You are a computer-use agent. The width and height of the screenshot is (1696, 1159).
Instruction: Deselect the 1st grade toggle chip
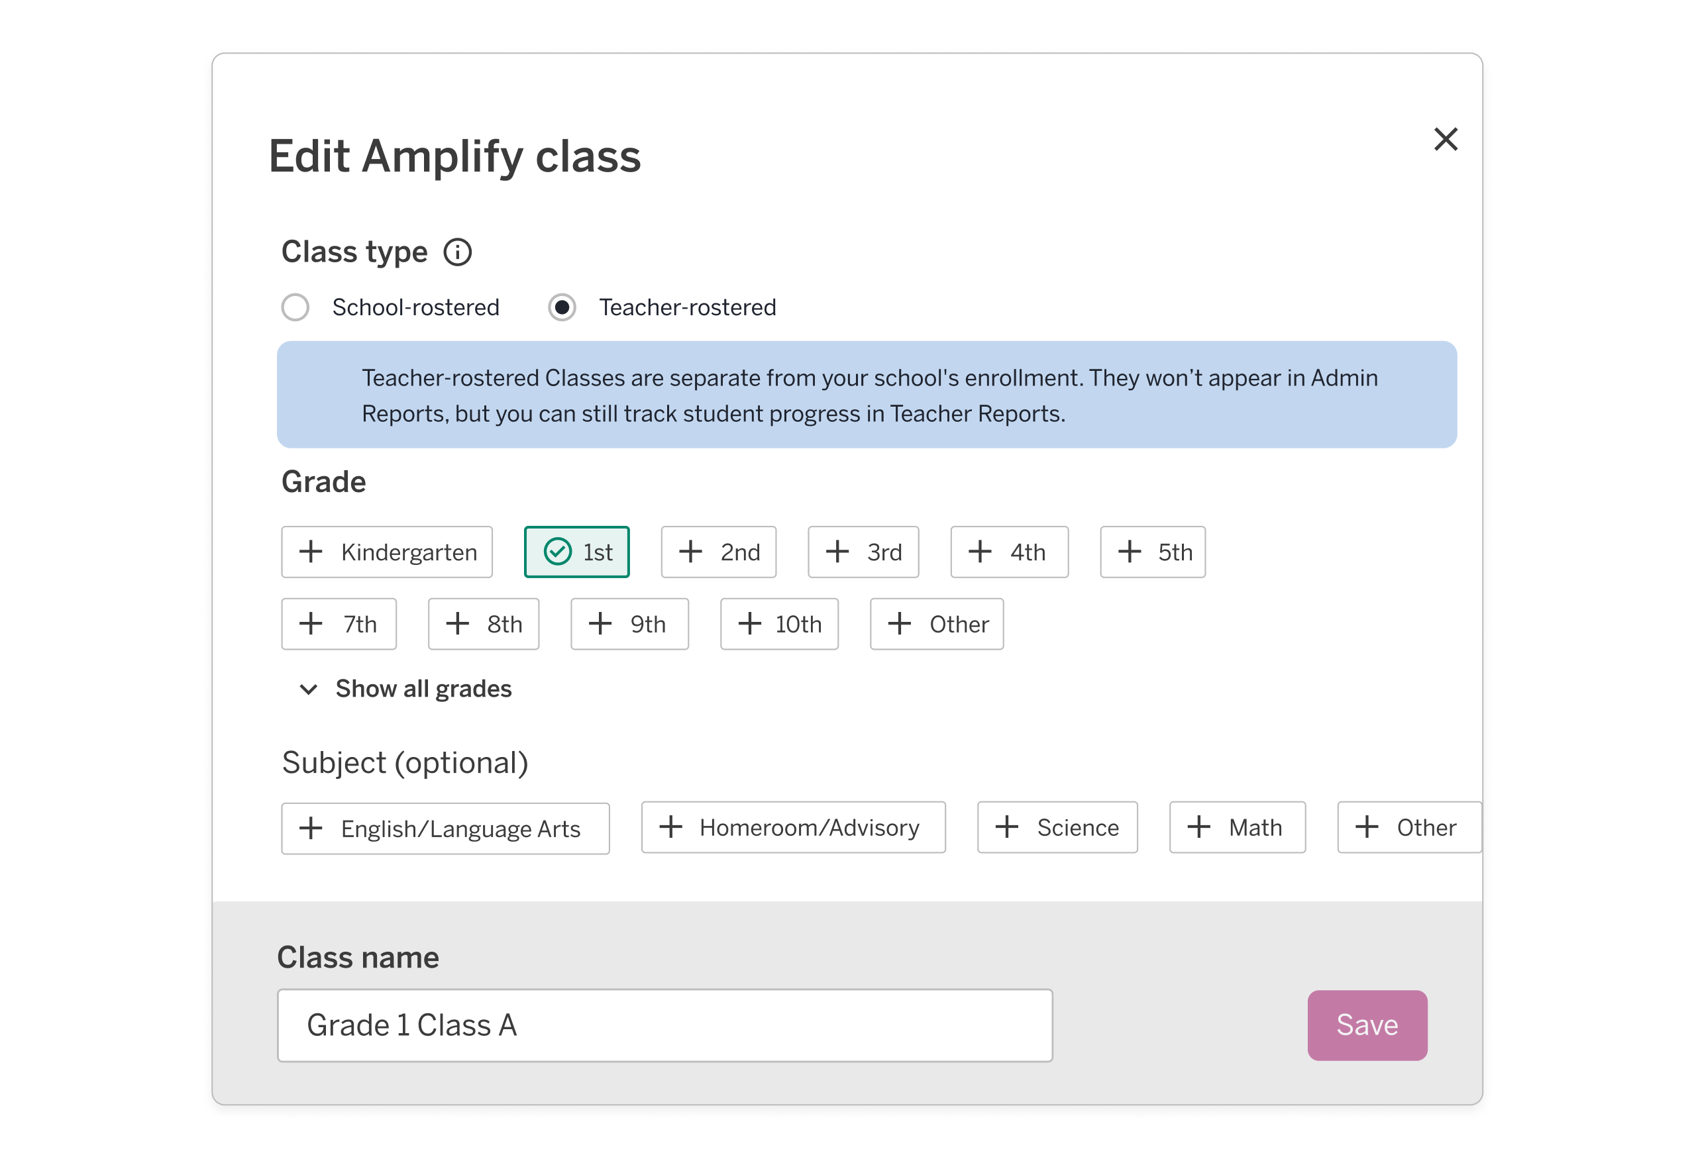coord(576,552)
